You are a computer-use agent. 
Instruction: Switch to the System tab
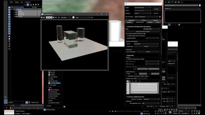pos(150,22)
